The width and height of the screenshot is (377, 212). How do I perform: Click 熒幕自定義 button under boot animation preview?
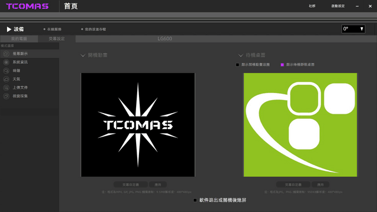[x=131, y=184]
